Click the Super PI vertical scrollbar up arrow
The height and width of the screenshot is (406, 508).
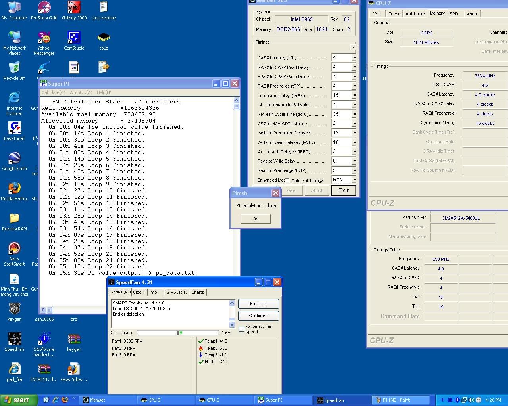click(237, 100)
